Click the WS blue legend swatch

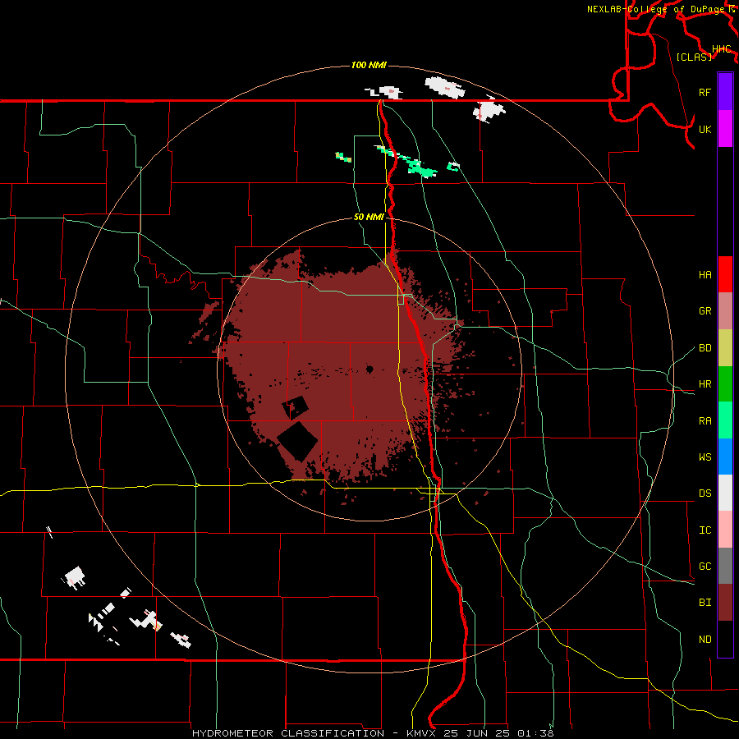pyautogui.click(x=725, y=457)
